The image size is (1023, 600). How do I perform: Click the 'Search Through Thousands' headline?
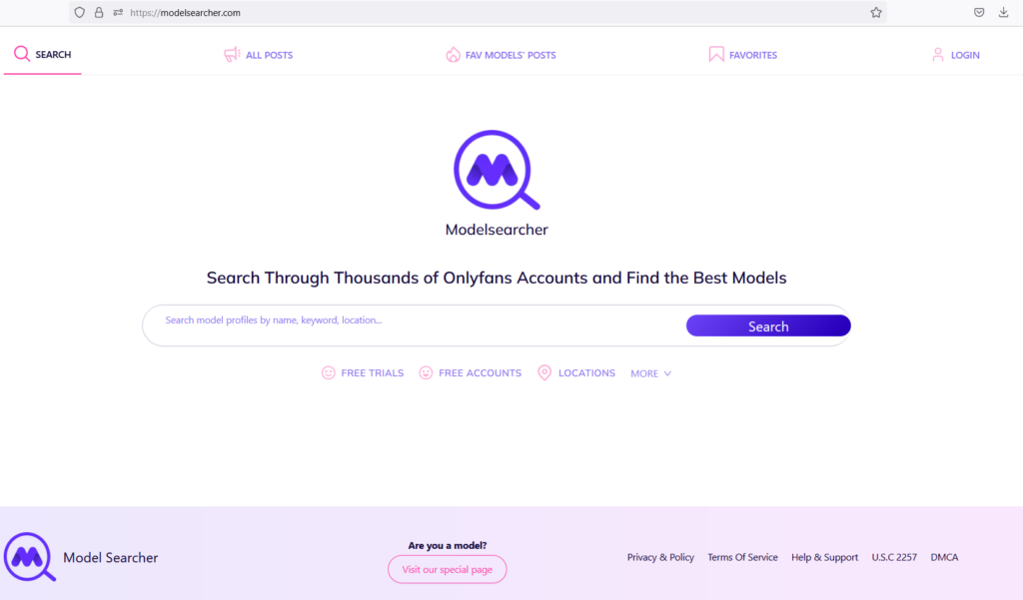(497, 278)
